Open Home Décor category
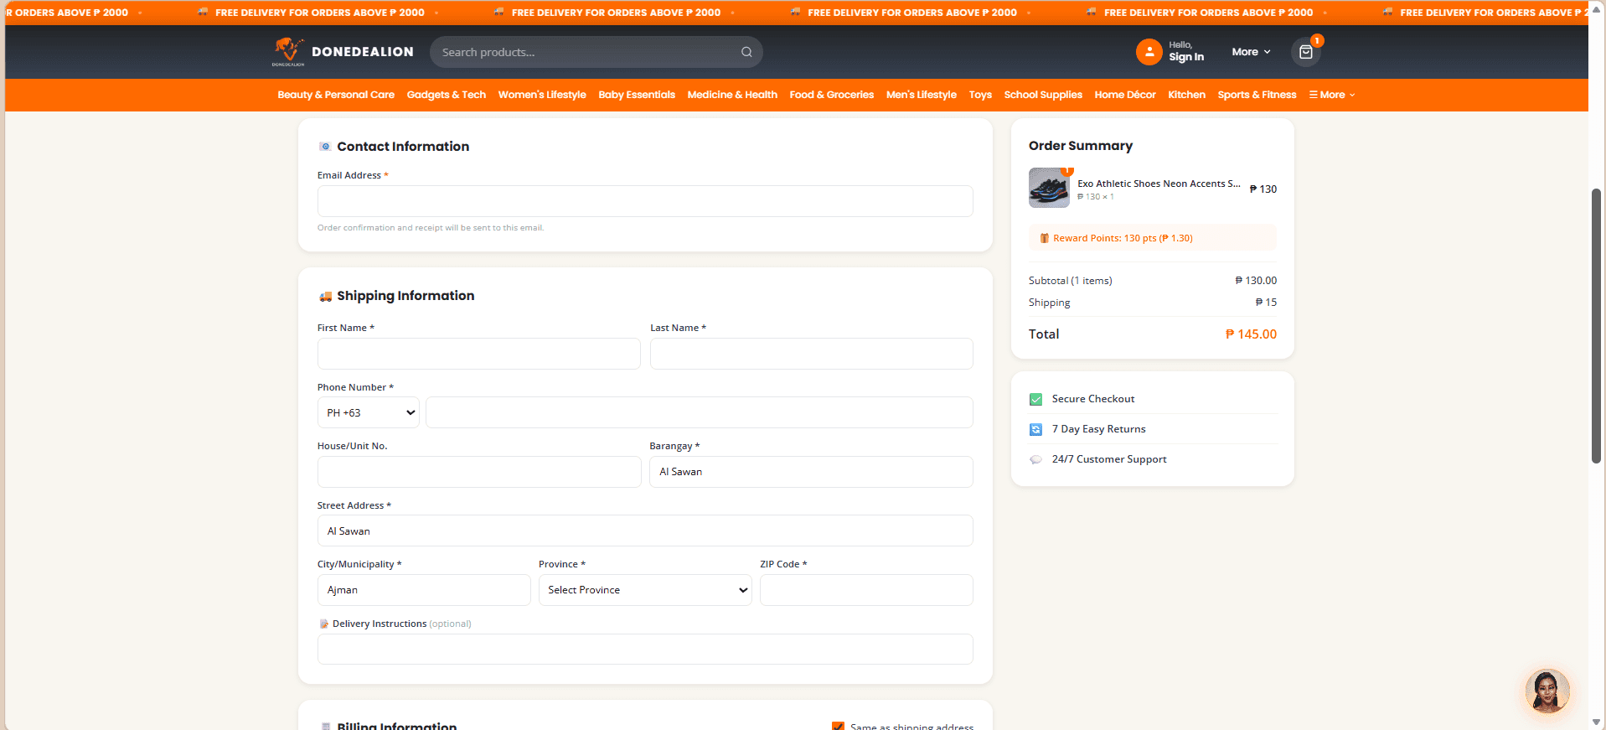1606x730 pixels. point(1125,95)
